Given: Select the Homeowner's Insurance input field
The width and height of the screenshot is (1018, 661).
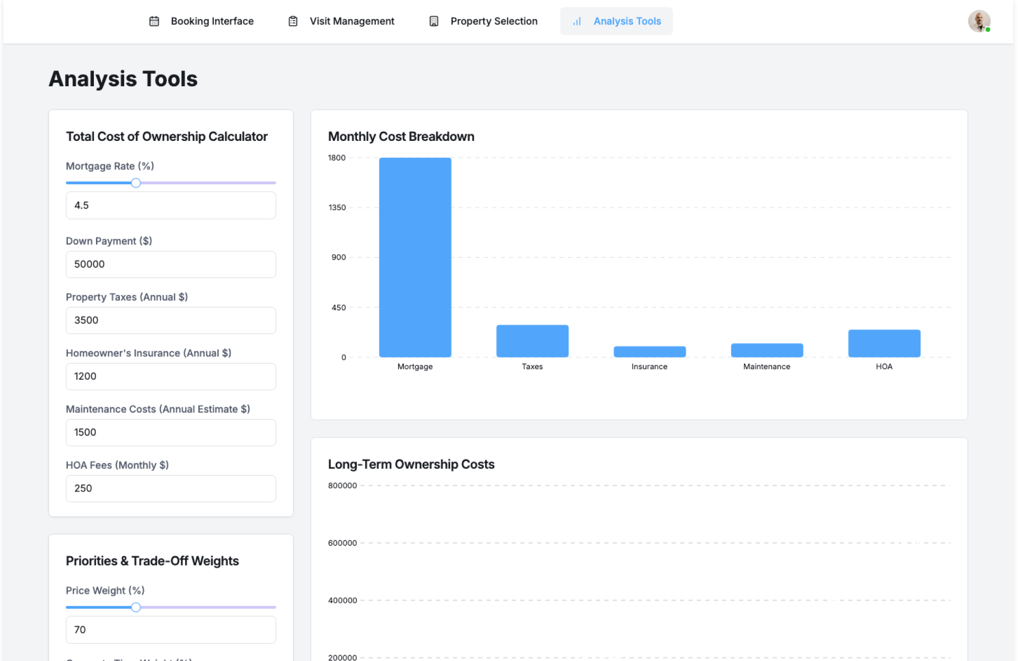Looking at the screenshot, I should 171,376.
